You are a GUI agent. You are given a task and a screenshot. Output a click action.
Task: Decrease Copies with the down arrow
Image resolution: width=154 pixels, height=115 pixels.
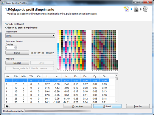(15, 48)
